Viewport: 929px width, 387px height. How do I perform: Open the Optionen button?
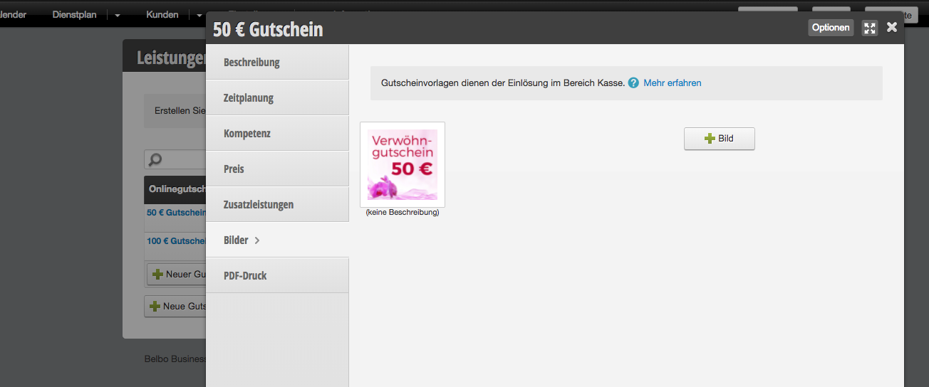831,28
